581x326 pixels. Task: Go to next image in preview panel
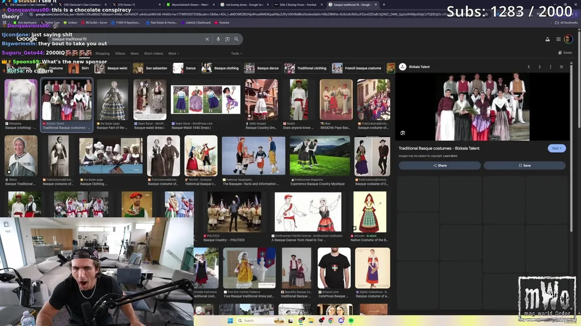coord(540,67)
